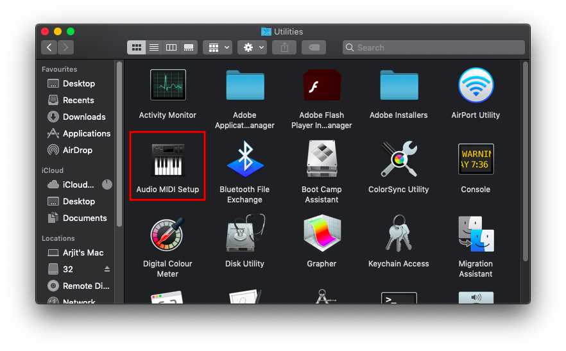Switch to list view
566x351 pixels.
coord(154,47)
